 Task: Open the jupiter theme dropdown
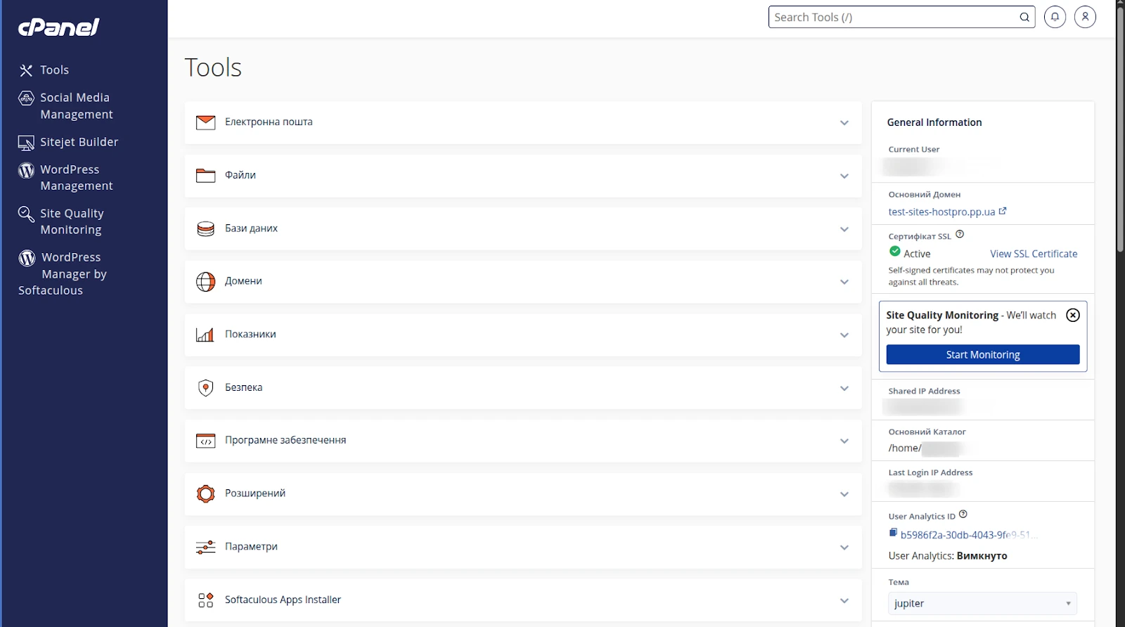[x=982, y=603]
